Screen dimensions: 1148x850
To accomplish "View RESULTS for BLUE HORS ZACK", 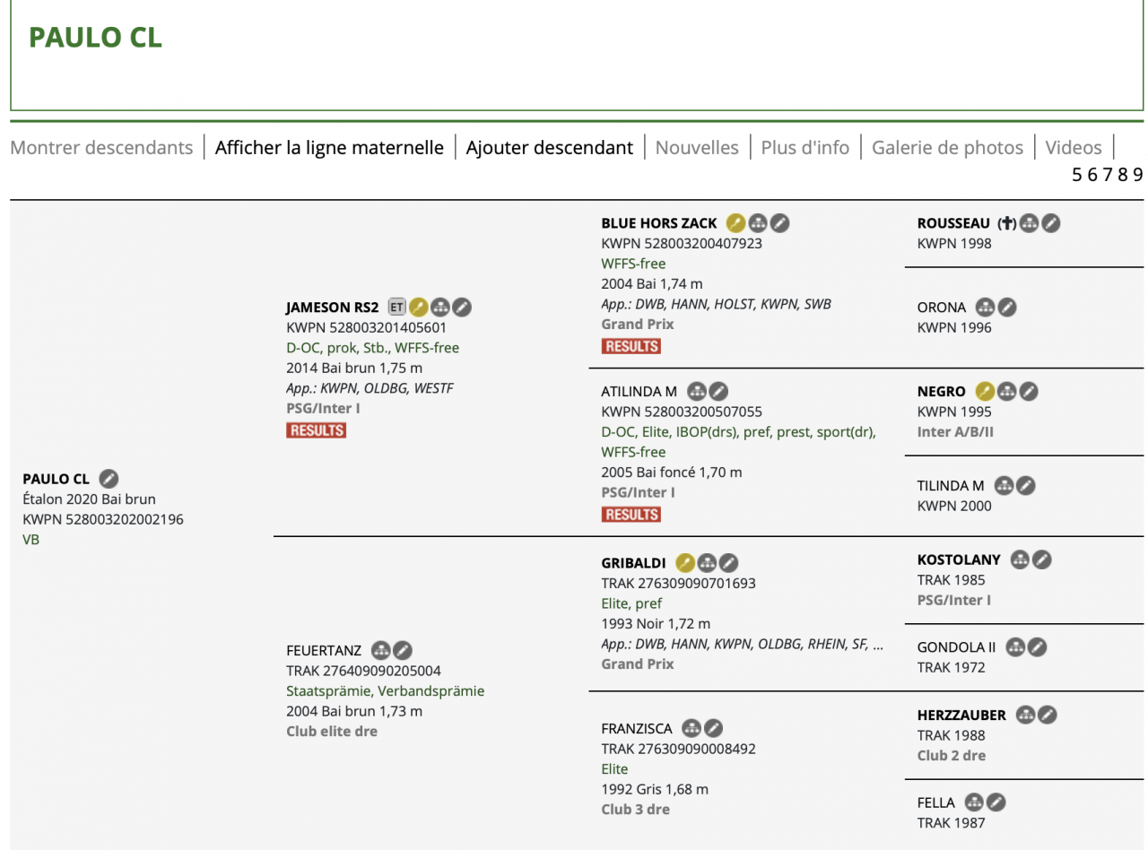I will click(631, 346).
